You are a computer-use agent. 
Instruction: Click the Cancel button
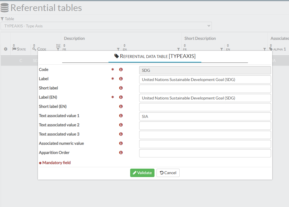click(168, 173)
